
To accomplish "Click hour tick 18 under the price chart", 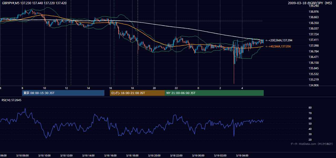I will coord(132,88).
